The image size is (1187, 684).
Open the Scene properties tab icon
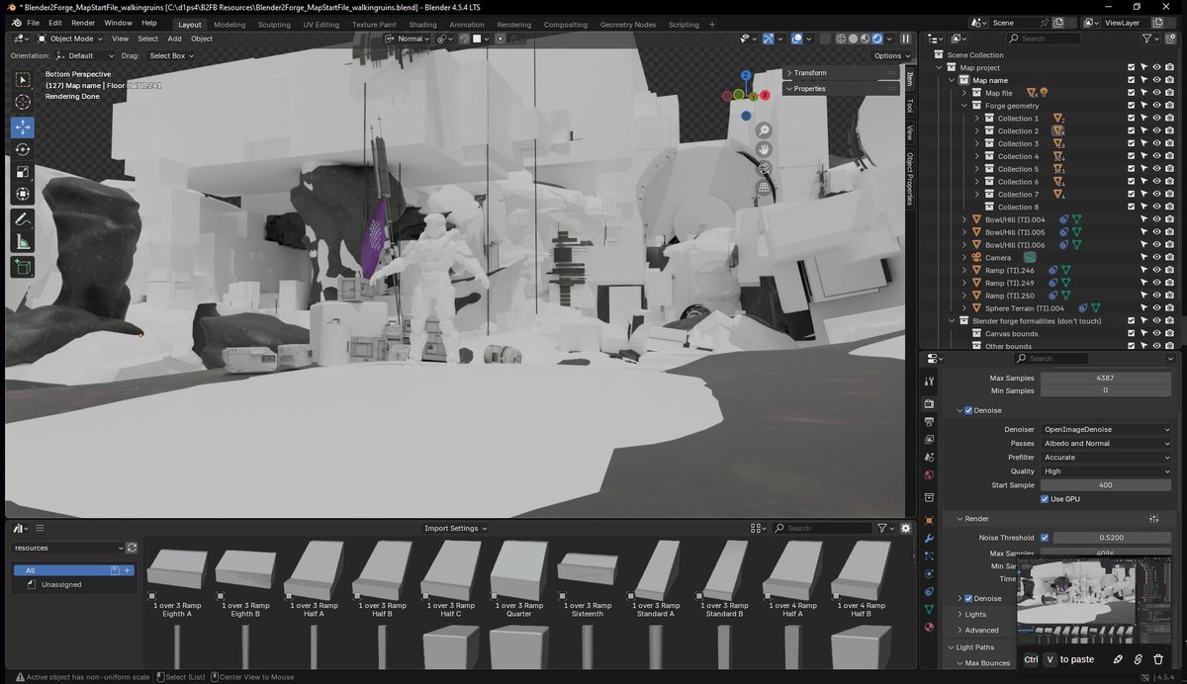tap(929, 458)
